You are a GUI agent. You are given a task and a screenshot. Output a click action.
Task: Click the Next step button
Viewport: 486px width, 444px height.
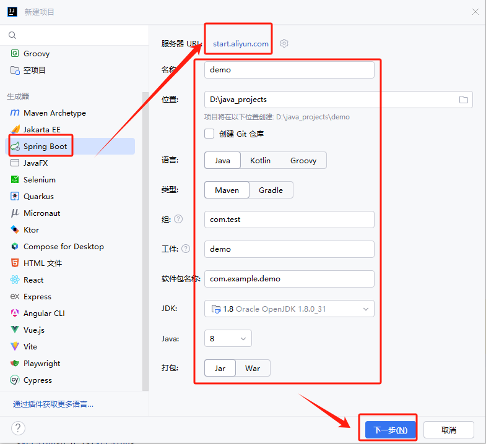(390, 430)
